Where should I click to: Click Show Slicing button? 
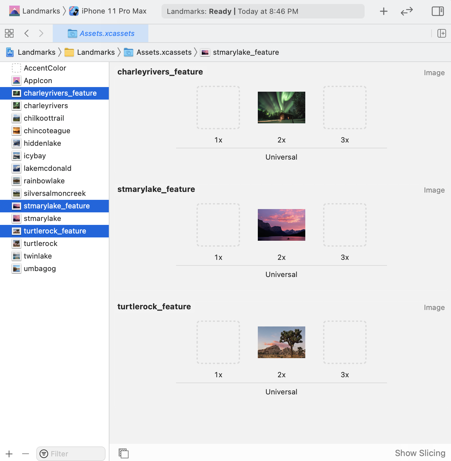pos(420,453)
